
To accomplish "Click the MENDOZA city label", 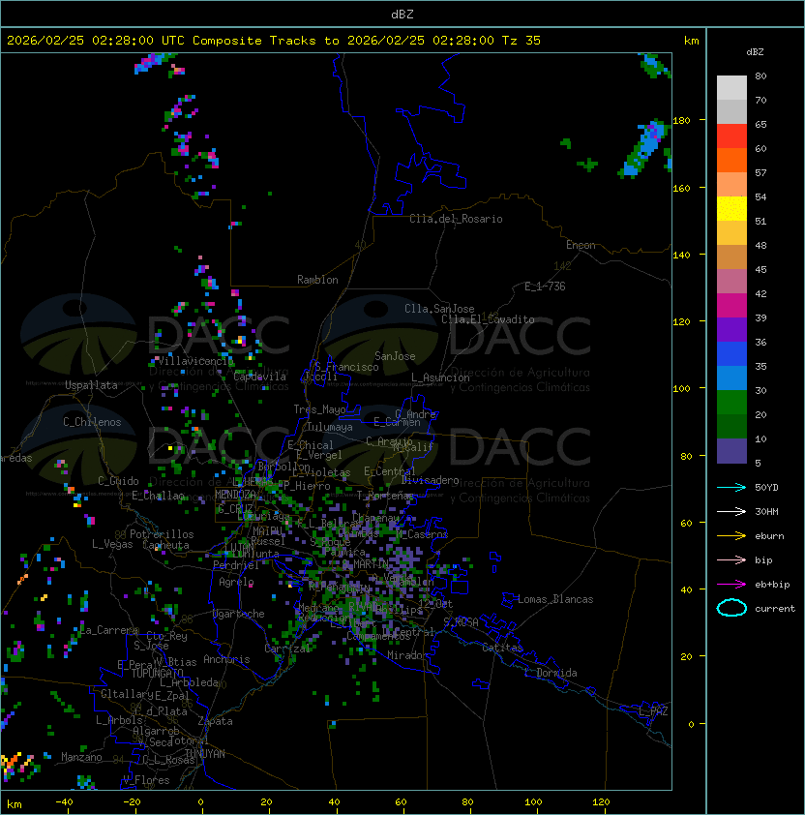I will pos(235,495).
